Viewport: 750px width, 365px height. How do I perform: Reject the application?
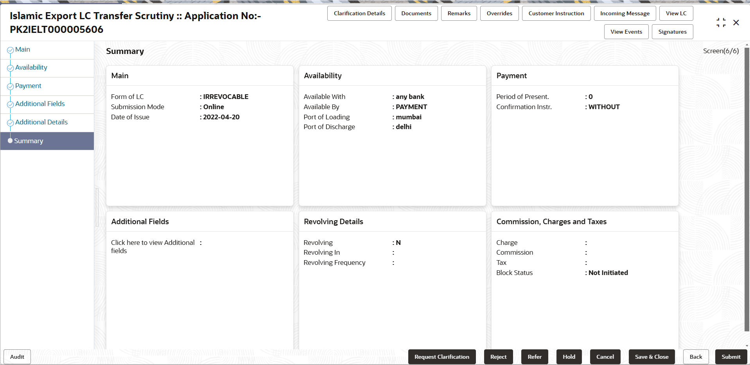(x=498, y=357)
